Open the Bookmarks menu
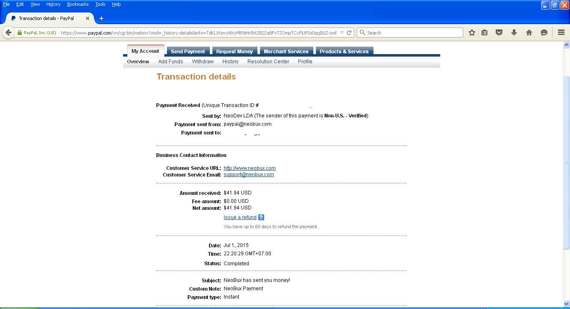 click(x=78, y=4)
